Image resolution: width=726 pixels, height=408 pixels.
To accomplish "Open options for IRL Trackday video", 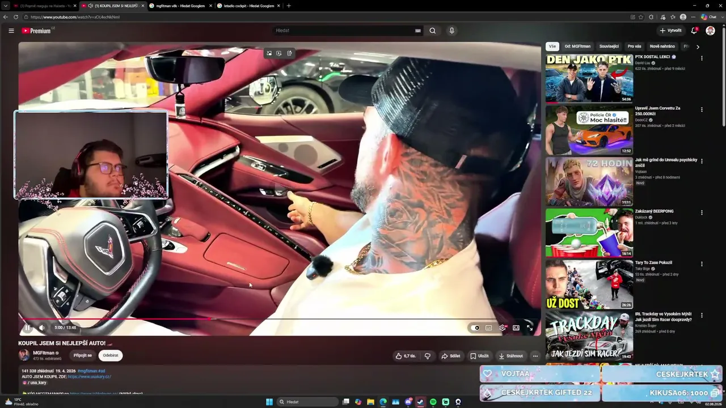I will pos(702,315).
